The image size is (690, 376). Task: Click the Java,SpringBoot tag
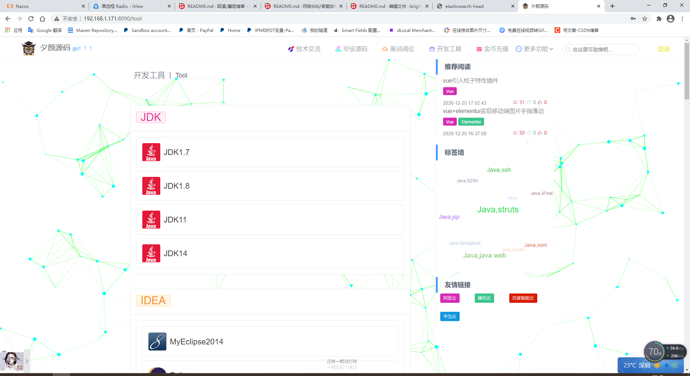coord(464,243)
